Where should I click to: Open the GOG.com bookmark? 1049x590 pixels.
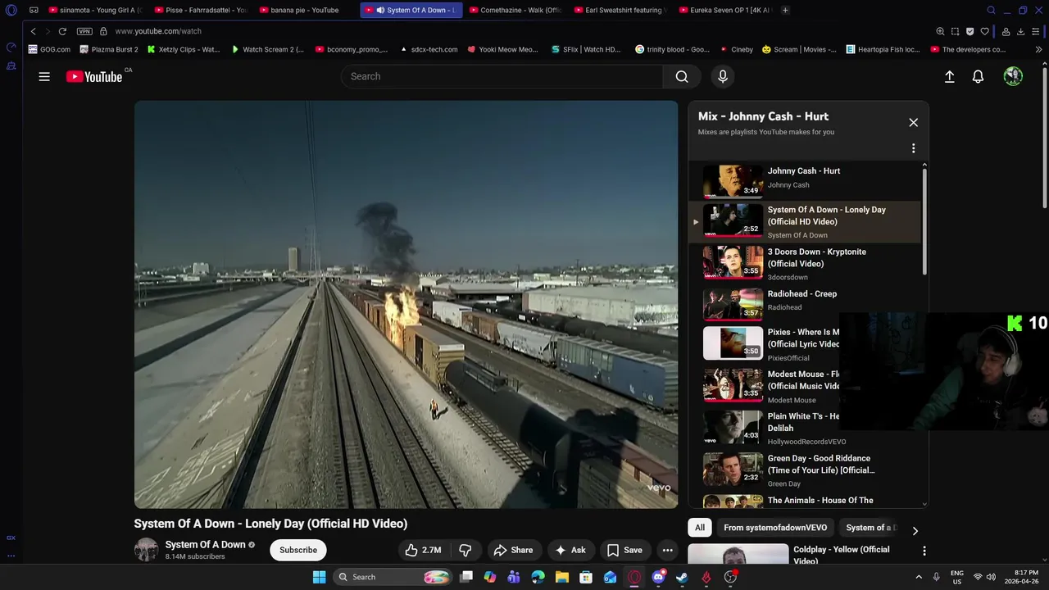pyautogui.click(x=49, y=49)
